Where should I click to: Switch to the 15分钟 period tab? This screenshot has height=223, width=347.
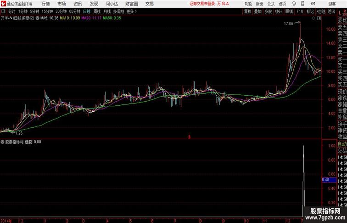(47, 11)
